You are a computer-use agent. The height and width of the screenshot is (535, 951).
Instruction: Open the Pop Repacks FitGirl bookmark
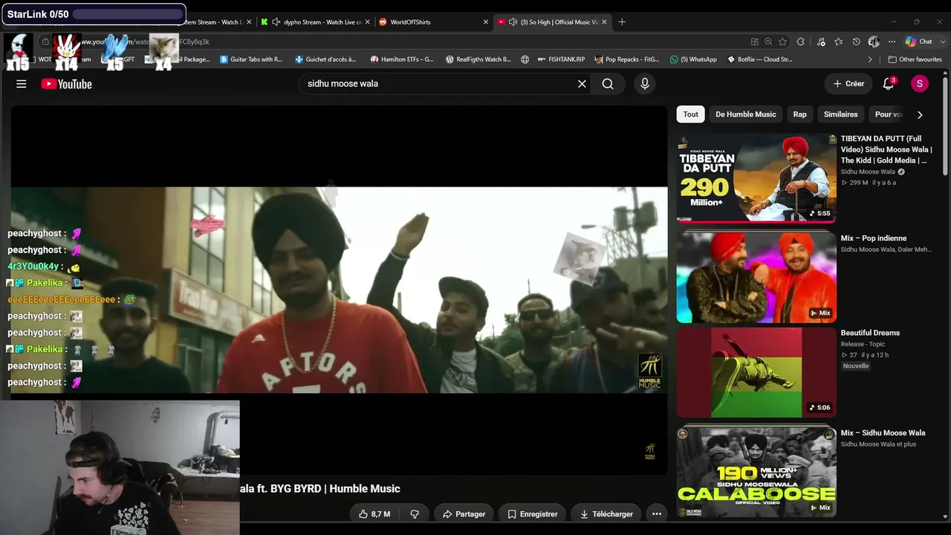point(626,59)
